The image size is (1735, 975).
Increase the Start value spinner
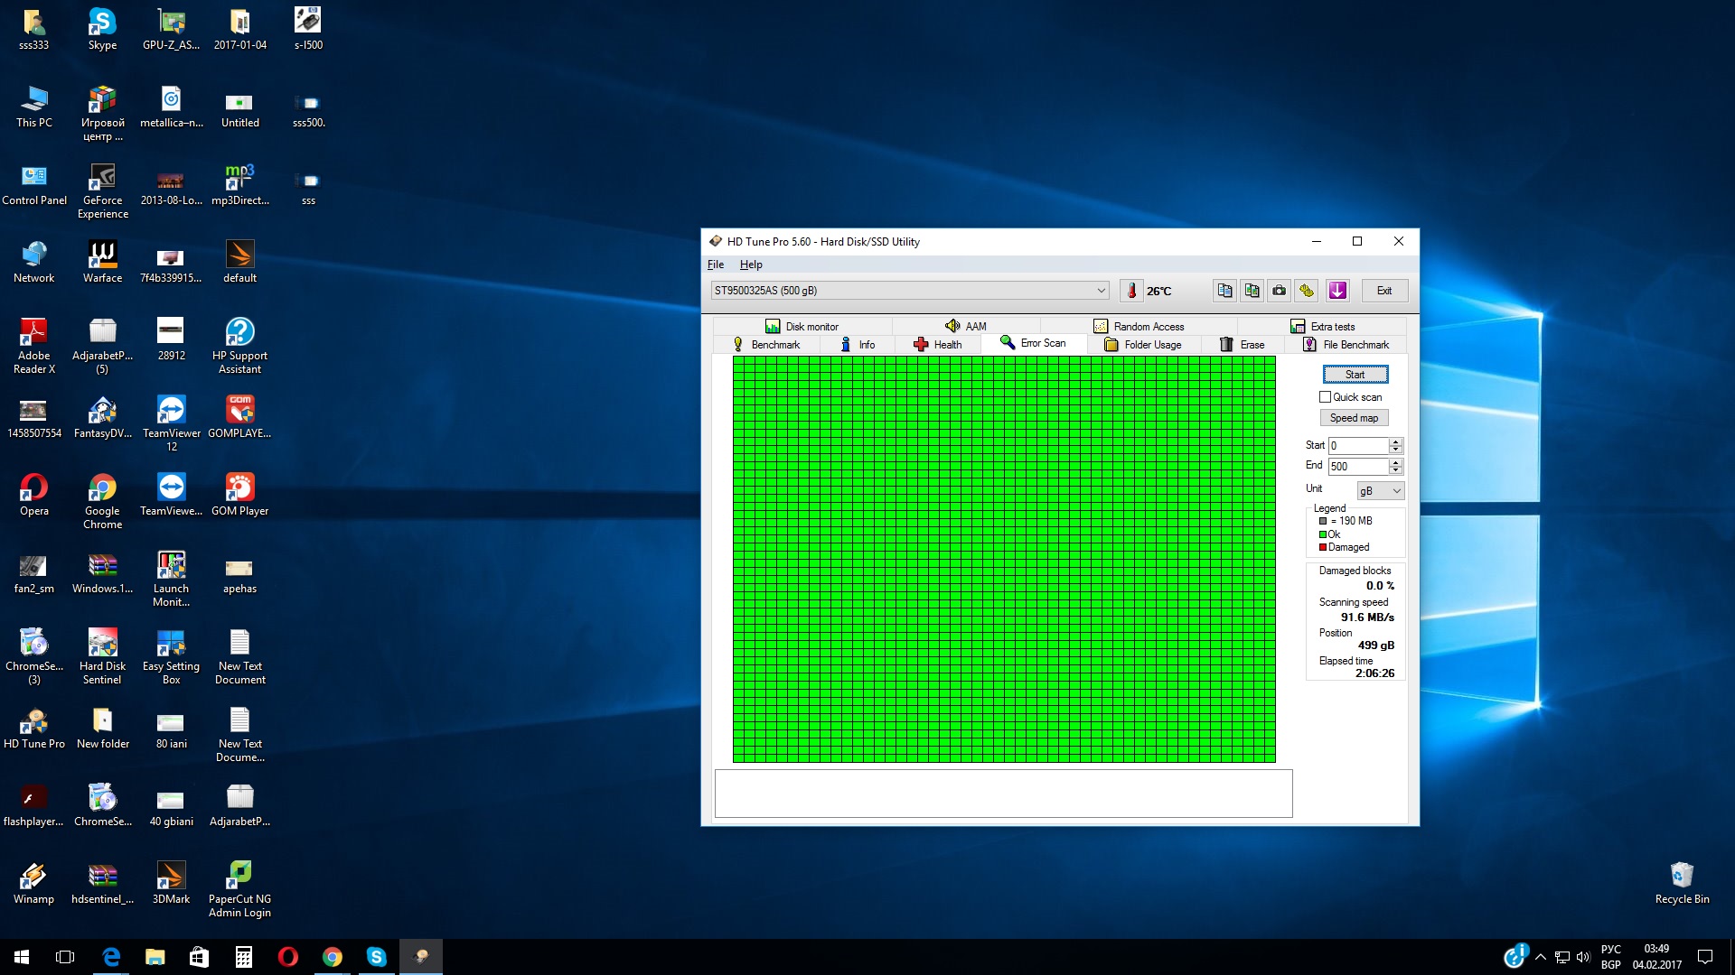[1396, 441]
